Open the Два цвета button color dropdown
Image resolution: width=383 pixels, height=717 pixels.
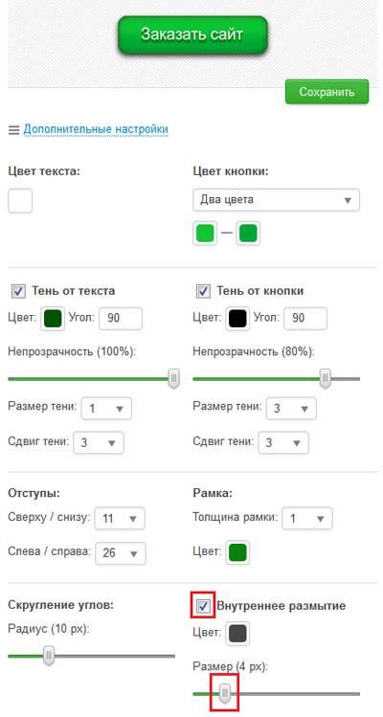tap(276, 200)
